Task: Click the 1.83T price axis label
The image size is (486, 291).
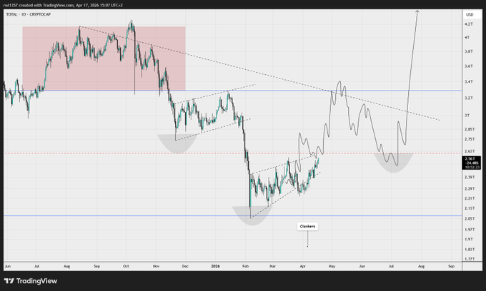Action: click(x=470, y=249)
